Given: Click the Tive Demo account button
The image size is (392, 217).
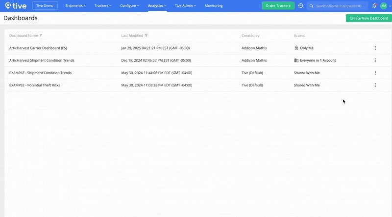Looking at the screenshot, I should pos(45,6).
